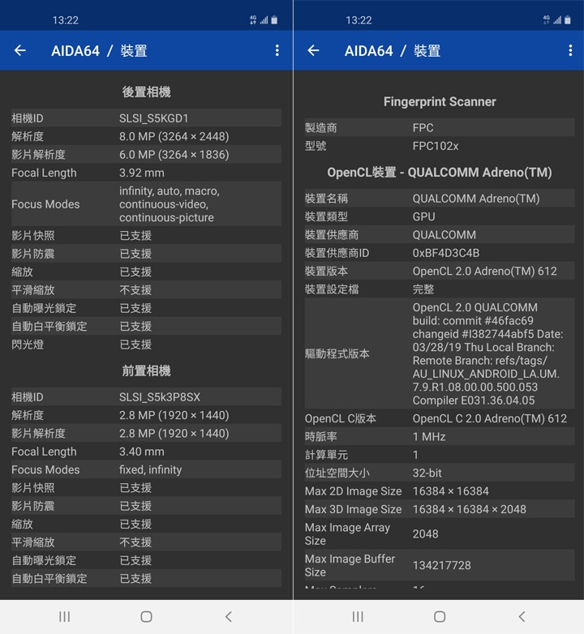This screenshot has width=584, height=634.
Task: Select Focal Length 3.40 mm value
Action: 142,452
